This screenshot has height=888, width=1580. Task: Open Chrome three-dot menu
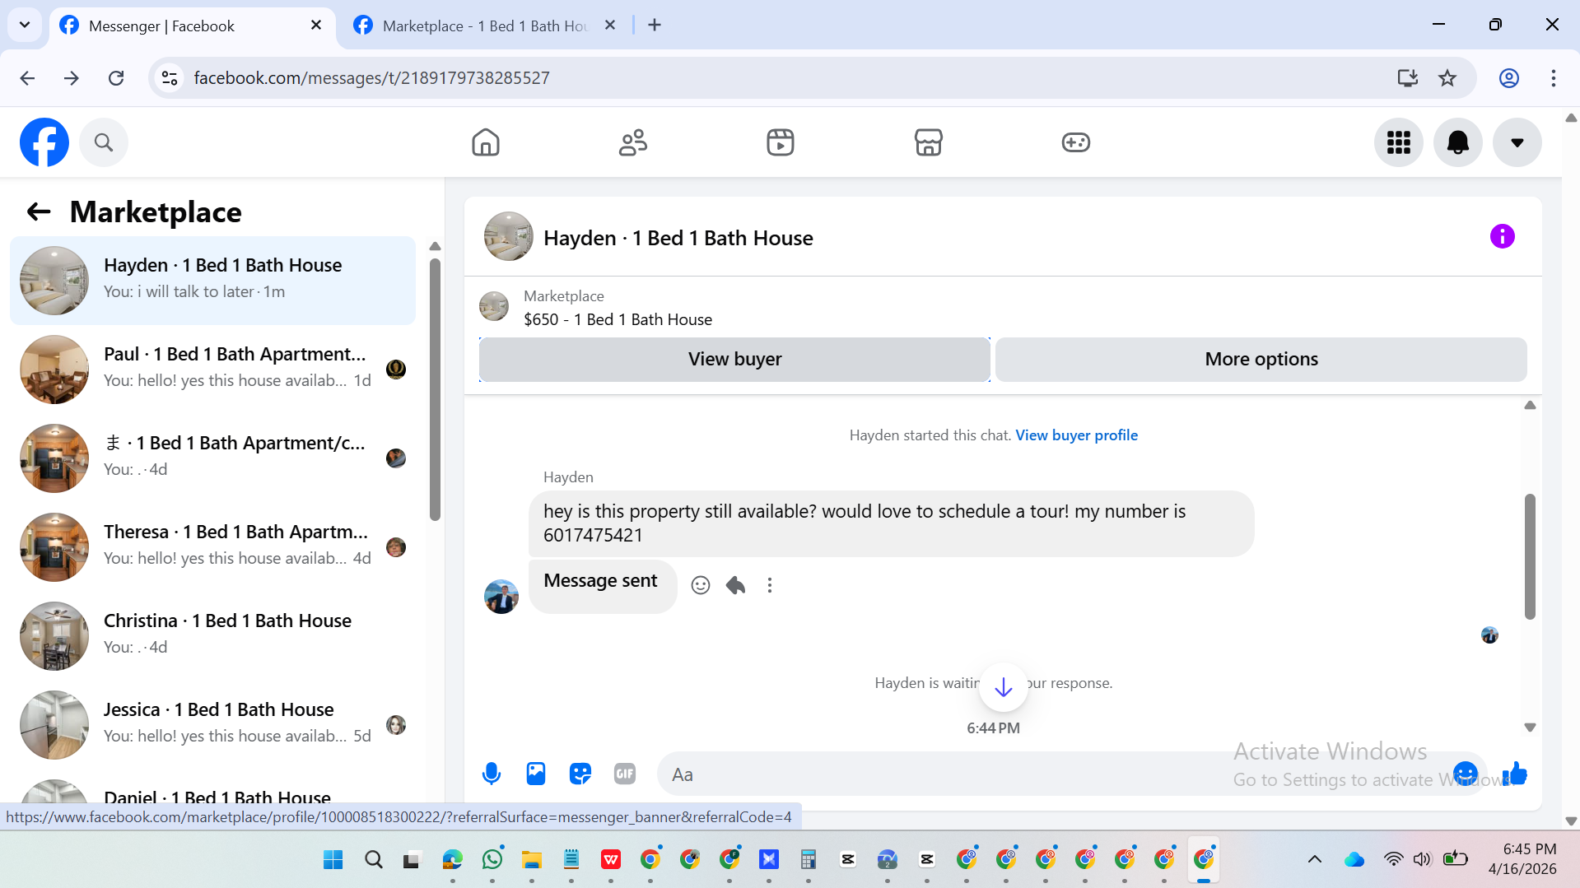click(x=1554, y=78)
